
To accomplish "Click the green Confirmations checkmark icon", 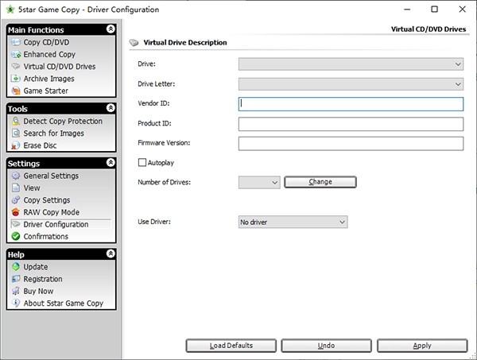I will pos(16,237).
